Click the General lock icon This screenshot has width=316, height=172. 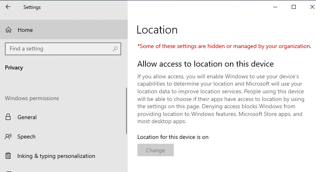tap(8, 117)
